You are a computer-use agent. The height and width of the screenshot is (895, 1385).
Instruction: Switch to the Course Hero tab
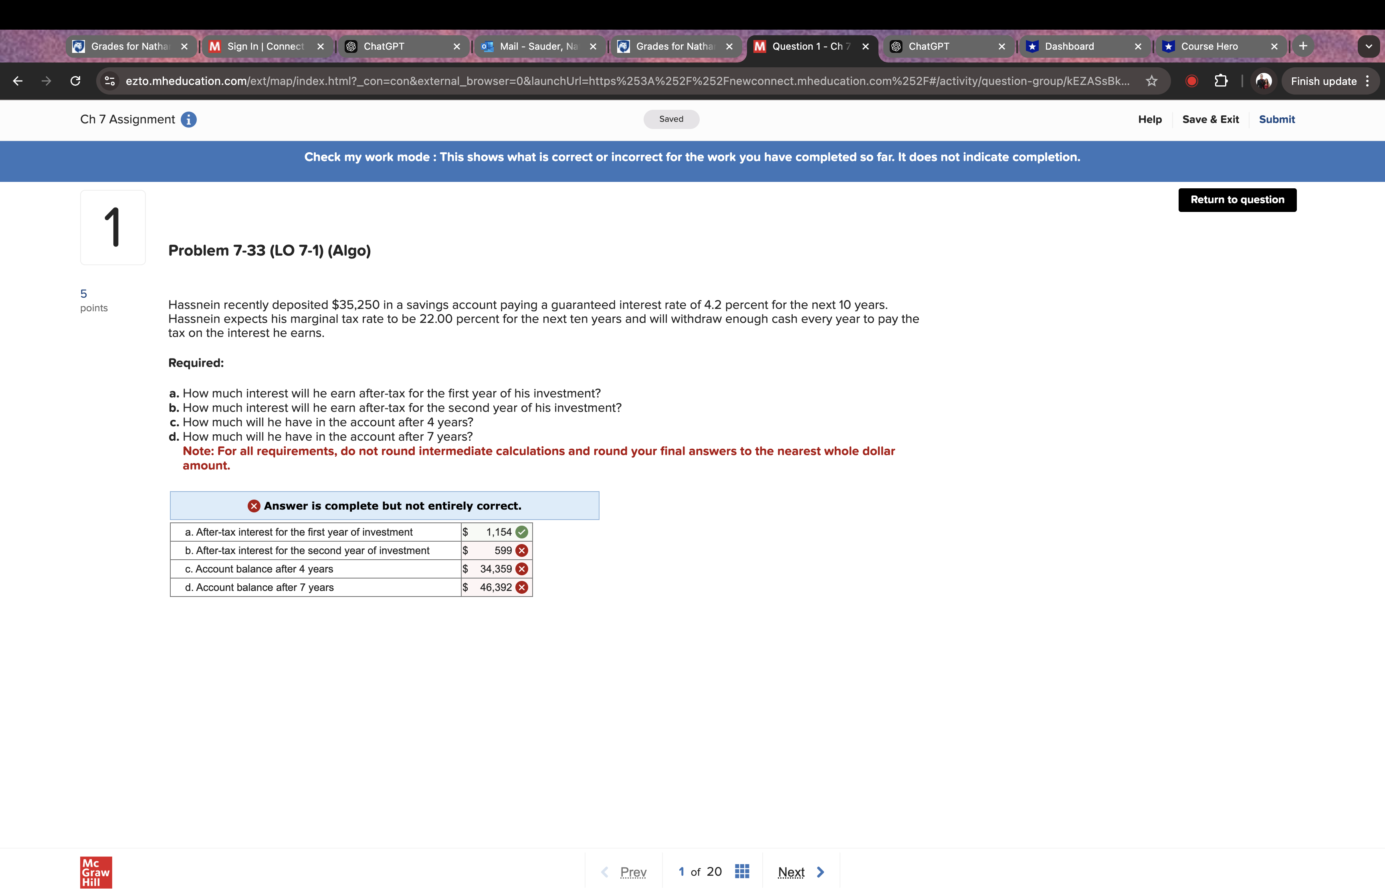(1209, 46)
